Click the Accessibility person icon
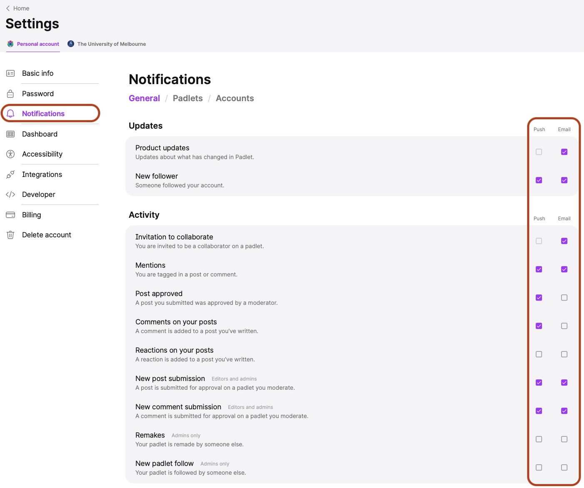This screenshot has height=488, width=584. 10,154
